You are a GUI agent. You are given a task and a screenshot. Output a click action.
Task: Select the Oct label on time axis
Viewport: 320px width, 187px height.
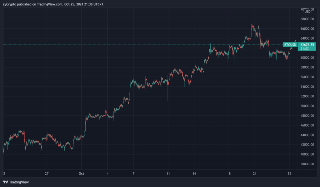pyautogui.click(x=82, y=173)
